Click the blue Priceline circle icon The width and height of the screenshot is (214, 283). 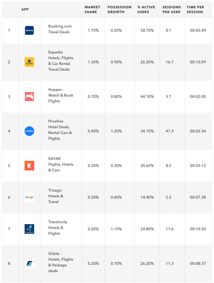pos(29,131)
